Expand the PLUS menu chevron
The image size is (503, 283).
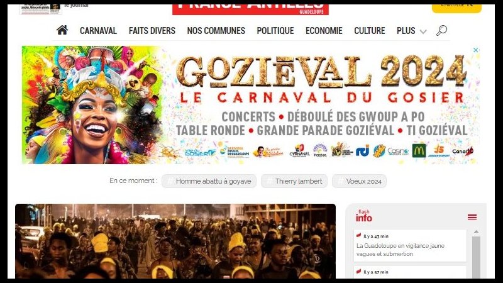point(423,31)
